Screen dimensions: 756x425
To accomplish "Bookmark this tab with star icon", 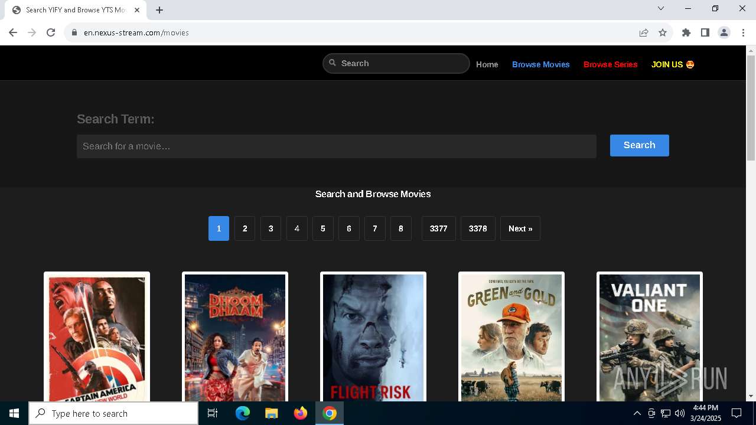I will (x=663, y=32).
